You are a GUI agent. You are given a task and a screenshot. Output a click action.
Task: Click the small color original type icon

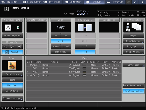18,27
